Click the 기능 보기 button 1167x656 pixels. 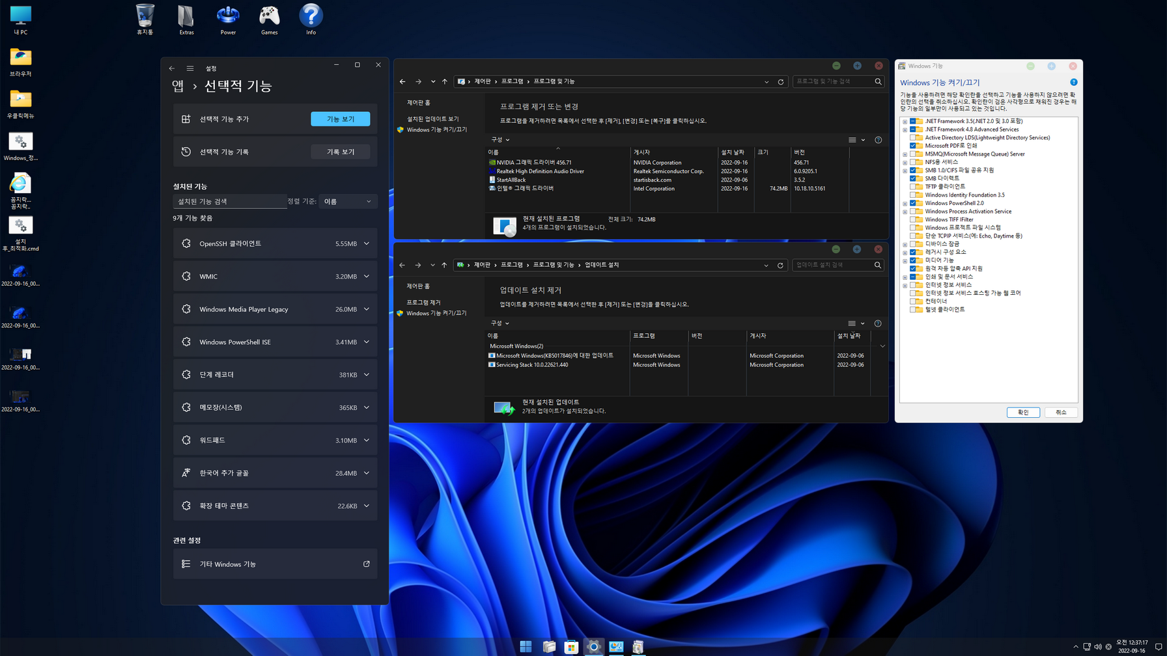pos(341,119)
